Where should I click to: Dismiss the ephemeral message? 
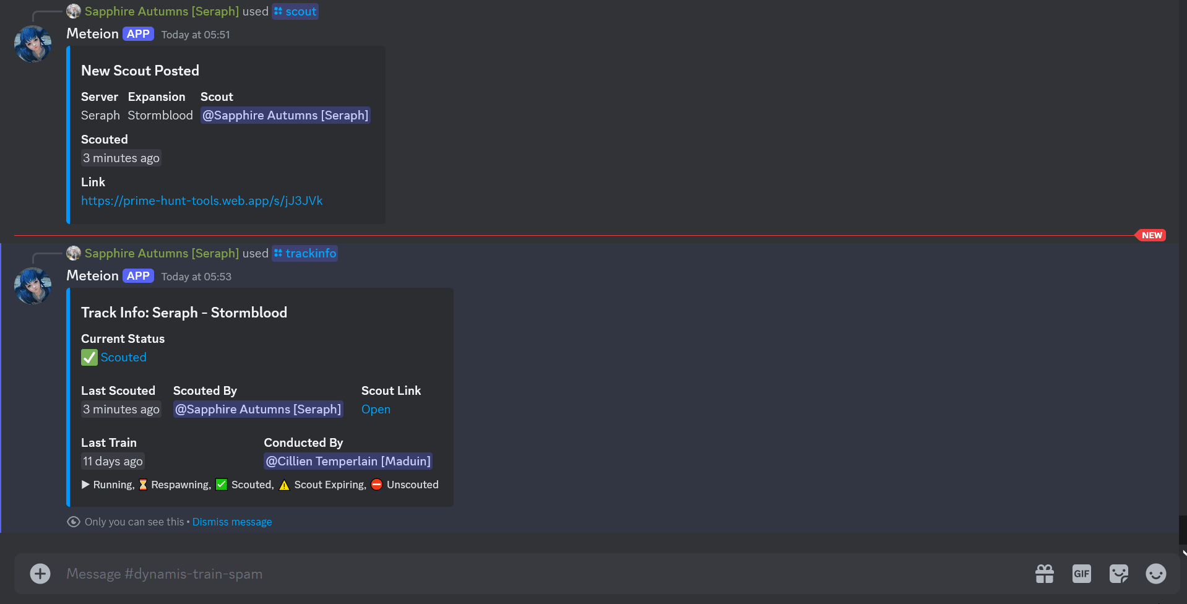click(232, 522)
